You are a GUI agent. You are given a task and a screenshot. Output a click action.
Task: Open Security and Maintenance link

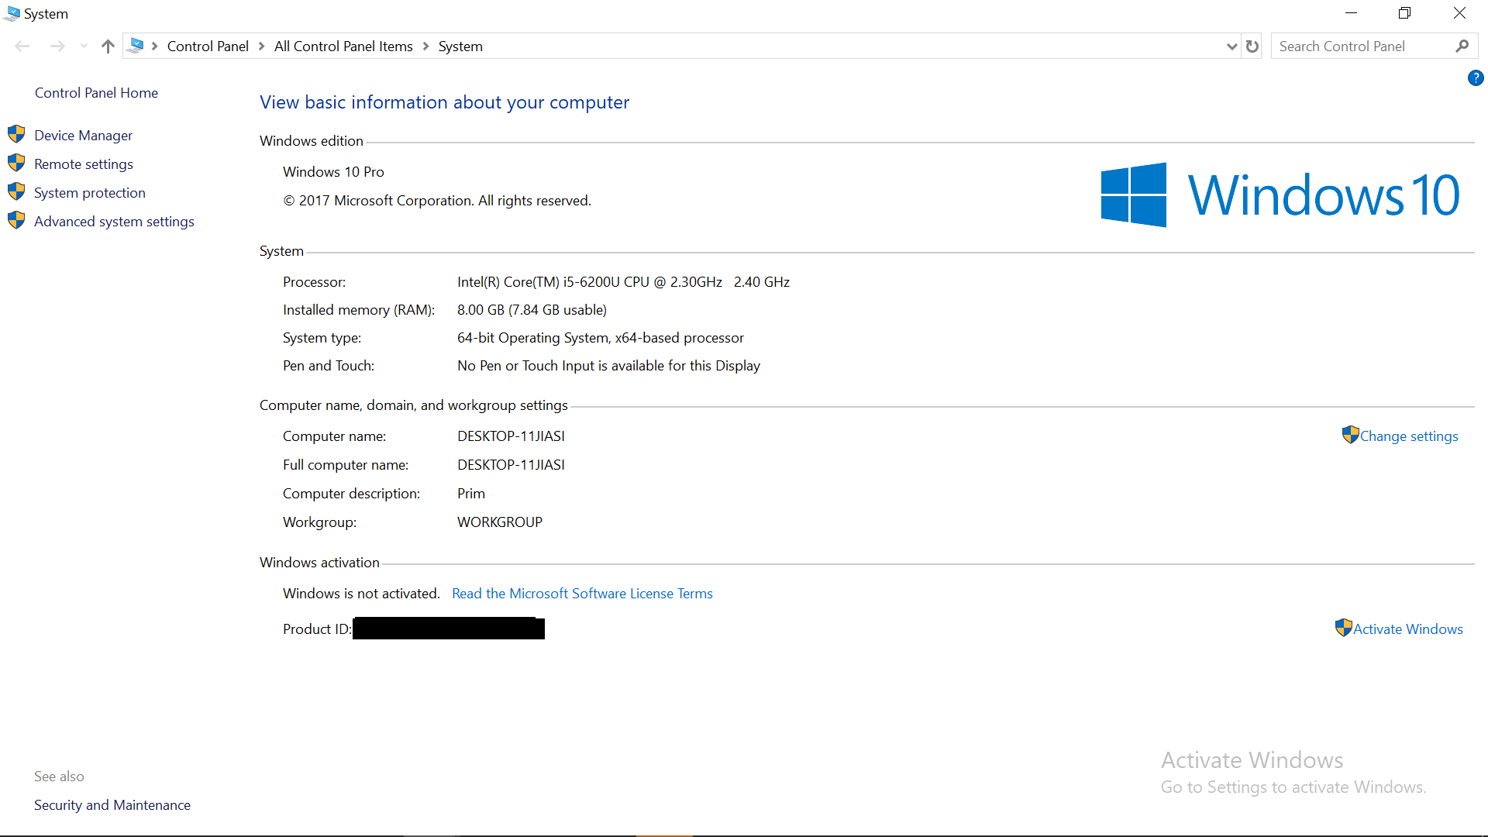point(112,805)
